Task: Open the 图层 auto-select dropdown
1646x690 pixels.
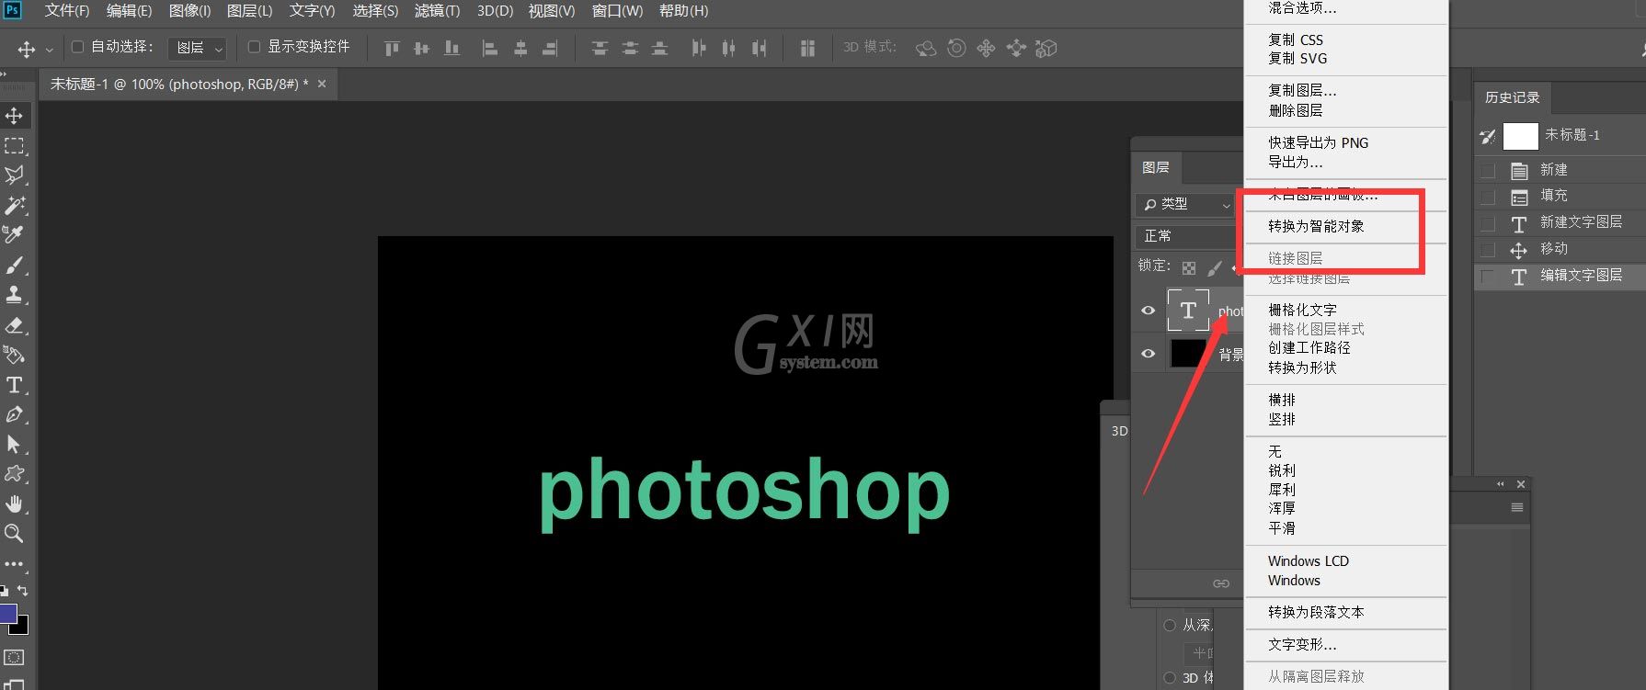Action: pyautogui.click(x=198, y=48)
